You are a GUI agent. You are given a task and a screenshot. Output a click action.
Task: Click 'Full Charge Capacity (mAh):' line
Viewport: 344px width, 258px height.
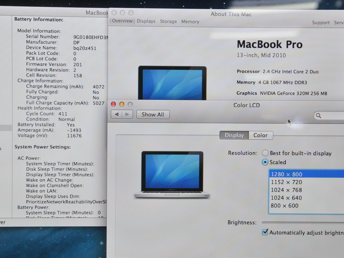click(x=65, y=103)
